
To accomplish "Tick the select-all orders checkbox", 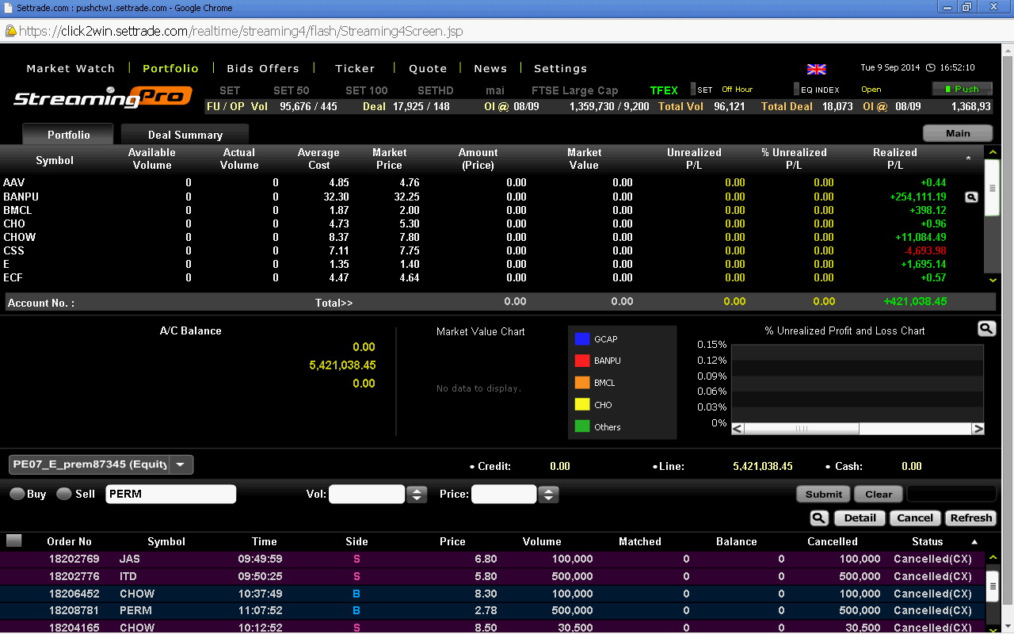I will 13,540.
